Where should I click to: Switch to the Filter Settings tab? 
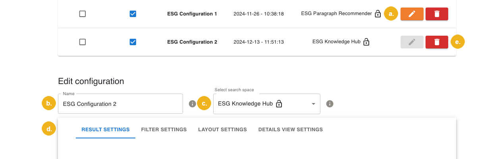164,130
